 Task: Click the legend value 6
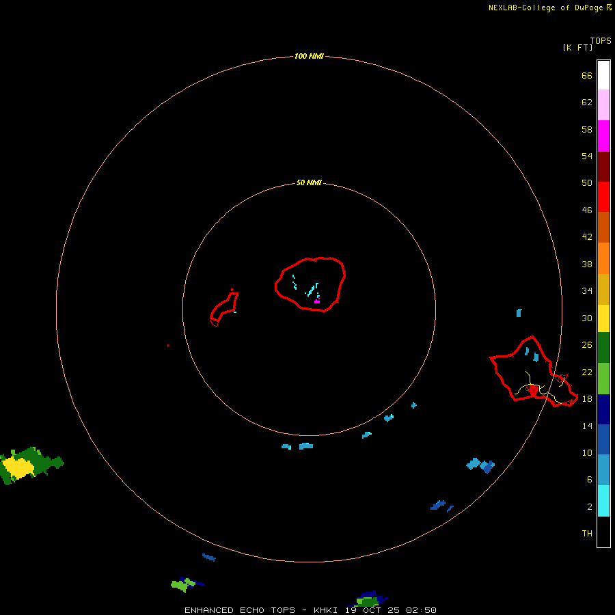(590, 480)
